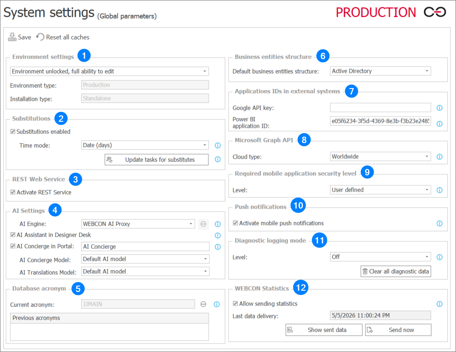Click in Google API key field
The width and height of the screenshot is (456, 352).
380,107
